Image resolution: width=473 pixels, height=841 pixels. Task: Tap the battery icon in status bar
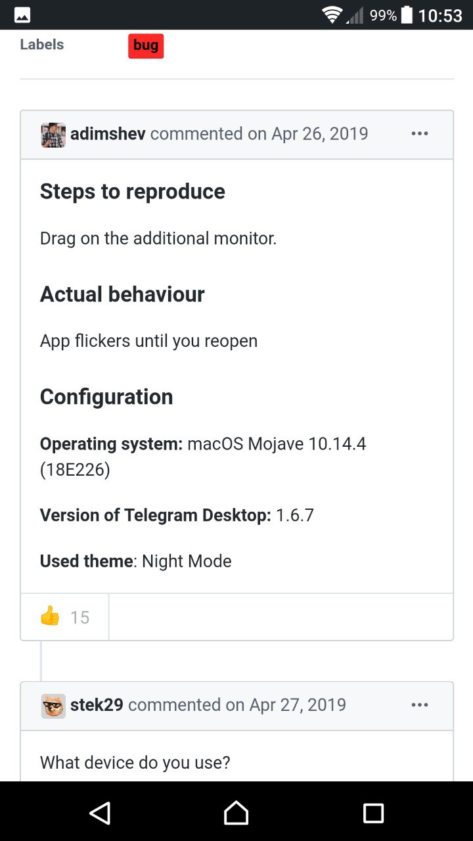tap(407, 15)
